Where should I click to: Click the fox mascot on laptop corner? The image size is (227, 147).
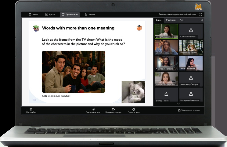[198, 7]
